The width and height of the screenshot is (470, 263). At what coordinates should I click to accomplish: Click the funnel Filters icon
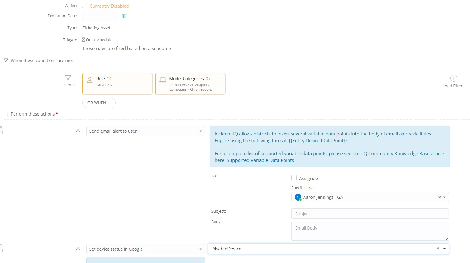(x=68, y=78)
